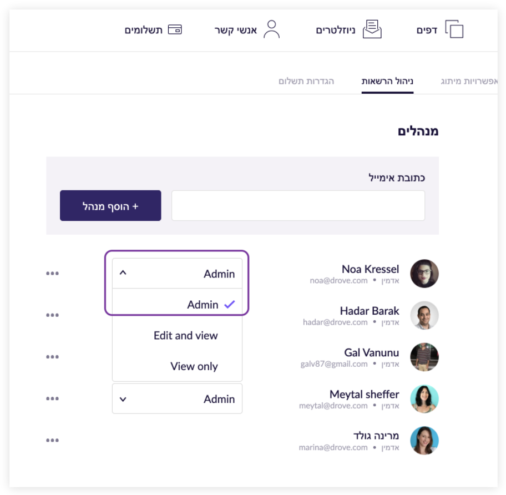This screenshot has width=506, height=495.
Task: Open the Contacts (אנשי קשר) person icon
Action: click(271, 29)
